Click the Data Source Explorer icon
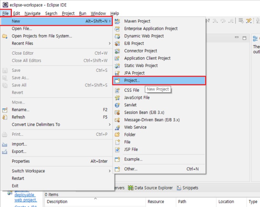This screenshot has width=260, height=207. point(131,188)
